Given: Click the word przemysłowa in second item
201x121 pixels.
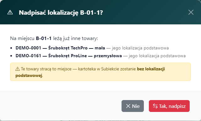Looking at the screenshot, I should pyautogui.click(x=108, y=56).
